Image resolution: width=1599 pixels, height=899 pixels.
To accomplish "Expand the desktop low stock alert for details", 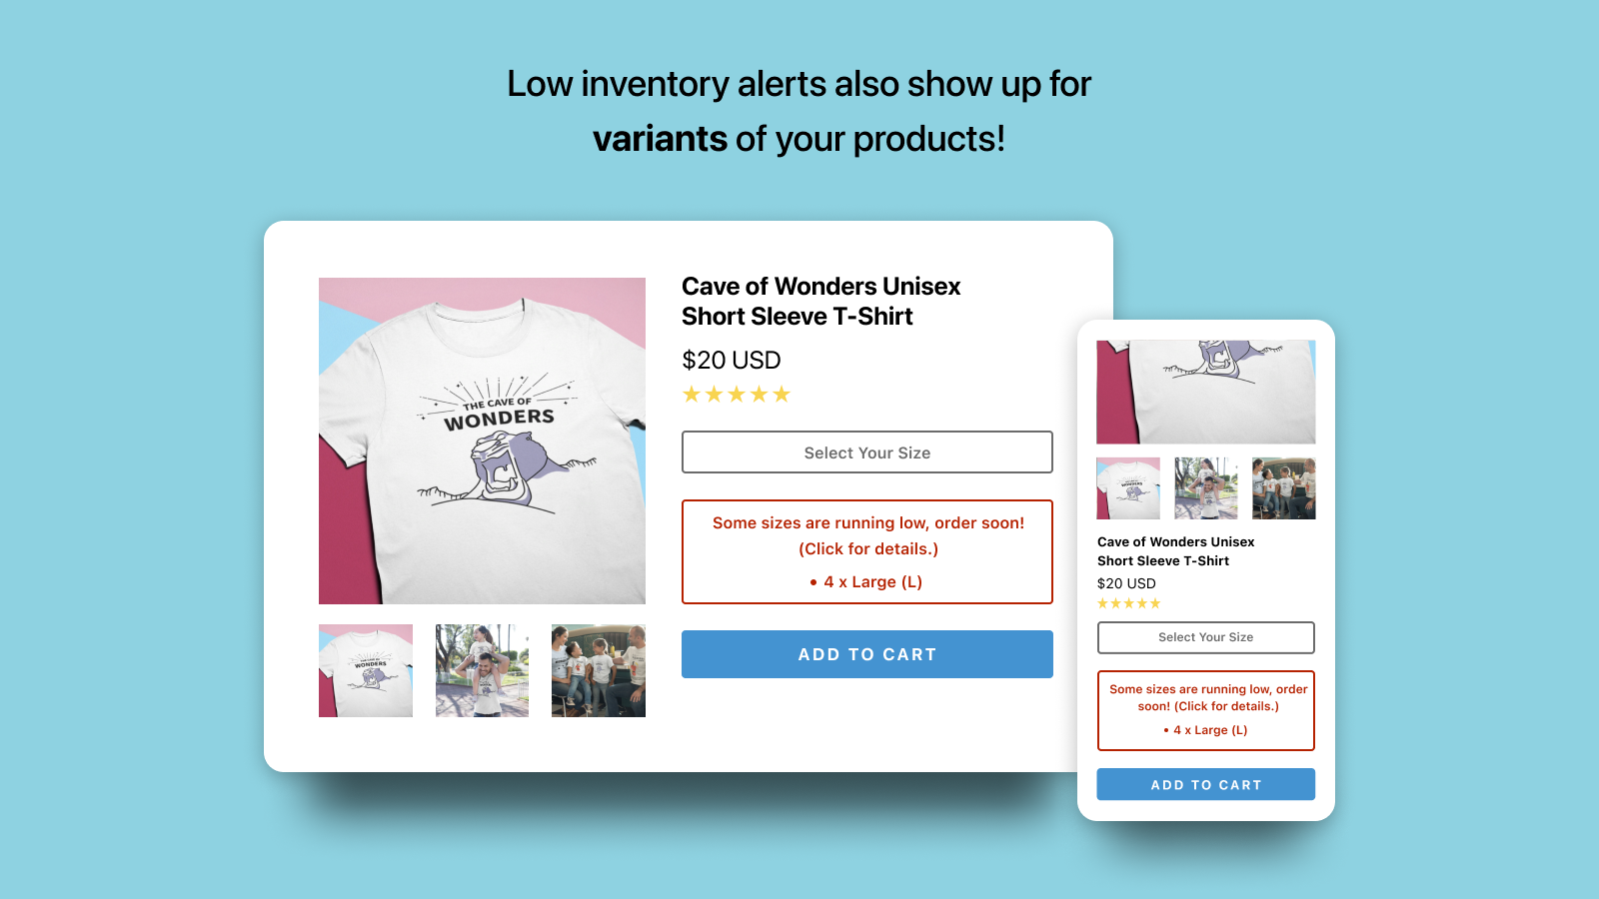I will (x=866, y=551).
